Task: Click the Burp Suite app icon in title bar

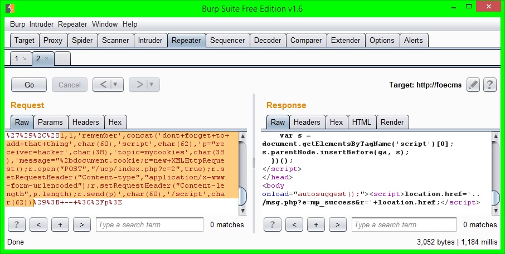Action: pos(9,8)
